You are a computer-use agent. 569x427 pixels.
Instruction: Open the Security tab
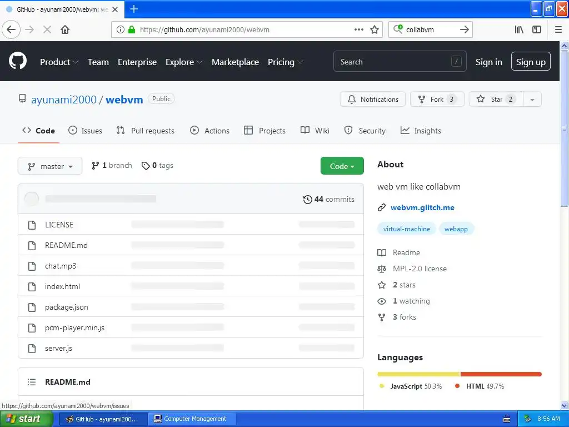365,131
